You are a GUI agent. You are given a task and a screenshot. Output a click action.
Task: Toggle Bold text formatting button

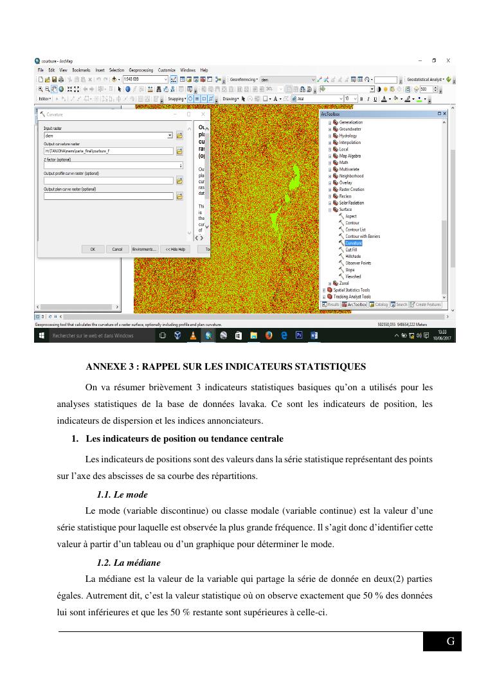click(361, 99)
